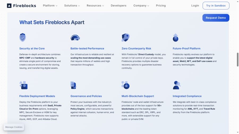Click the Fireblocks logo icon
The height and width of the screenshot is (134, 239).
[9, 6]
